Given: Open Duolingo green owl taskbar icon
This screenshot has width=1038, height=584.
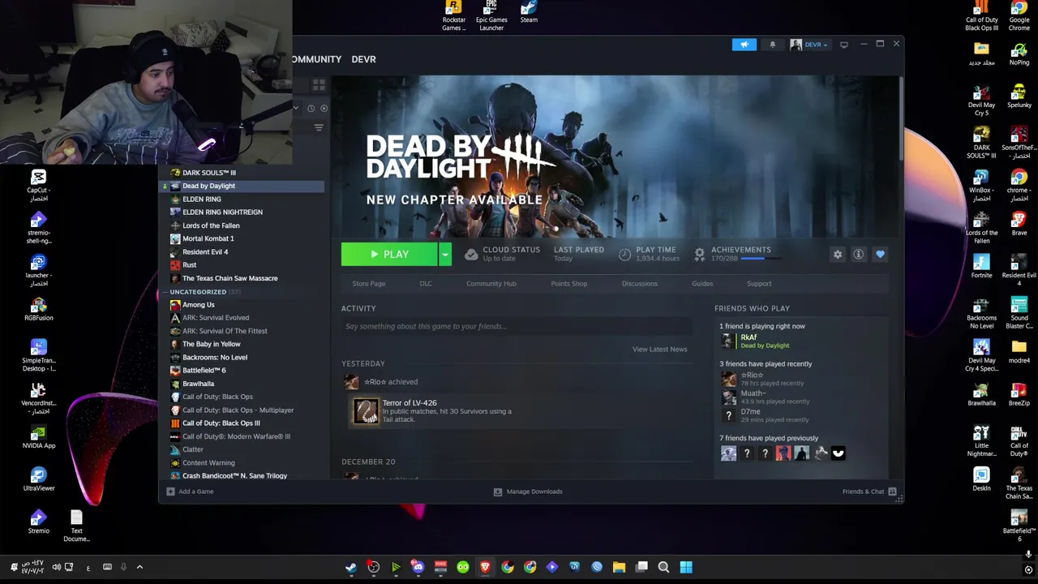Looking at the screenshot, I should [462, 567].
